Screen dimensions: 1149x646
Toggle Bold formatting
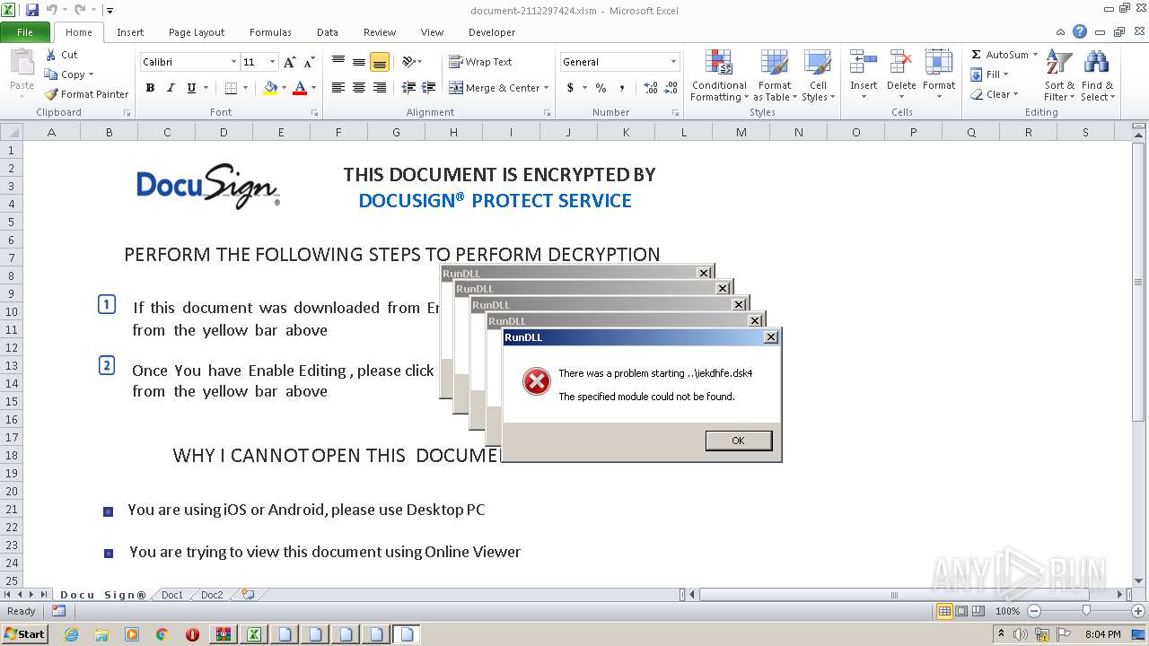point(150,88)
